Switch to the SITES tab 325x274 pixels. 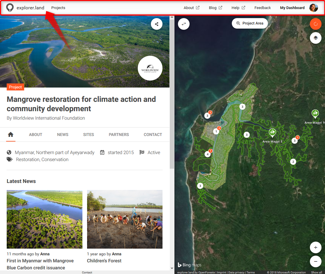89,135
